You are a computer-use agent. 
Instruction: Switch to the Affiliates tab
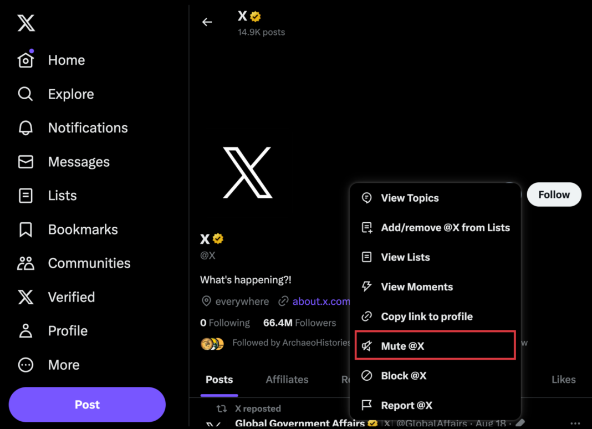tap(287, 380)
